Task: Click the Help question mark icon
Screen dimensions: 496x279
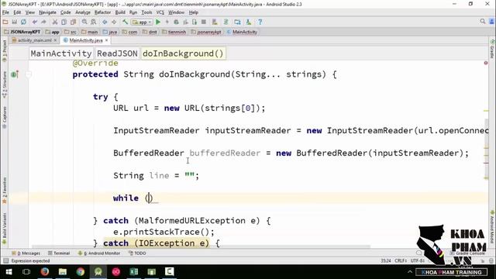Action: pos(260,22)
